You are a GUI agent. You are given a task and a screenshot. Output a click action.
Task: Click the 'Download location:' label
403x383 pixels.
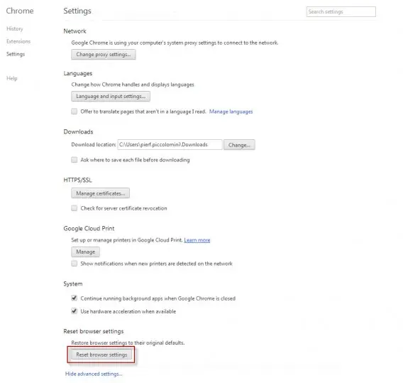(x=94, y=145)
